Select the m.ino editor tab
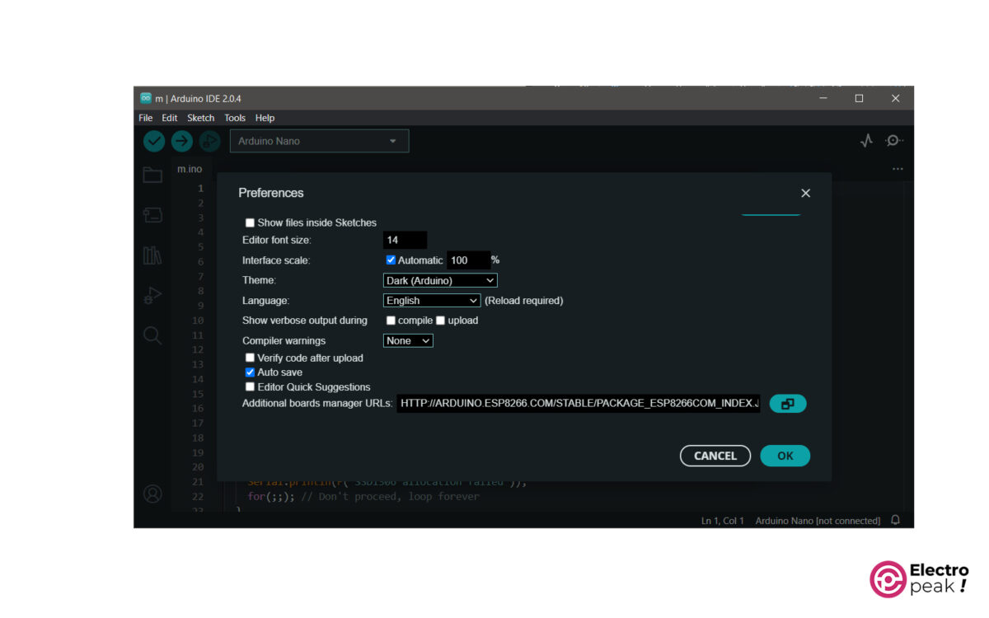 point(190,169)
